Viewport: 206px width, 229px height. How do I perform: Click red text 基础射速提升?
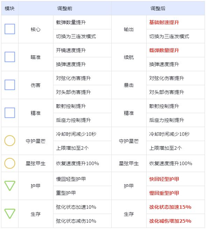point(164,22)
